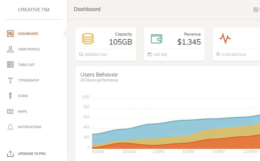Click the Dashboard sliders icon in sidebar

[x=10, y=34]
